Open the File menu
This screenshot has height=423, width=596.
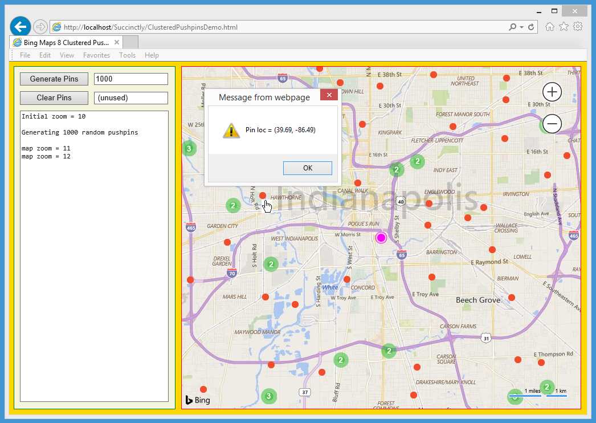click(x=25, y=55)
